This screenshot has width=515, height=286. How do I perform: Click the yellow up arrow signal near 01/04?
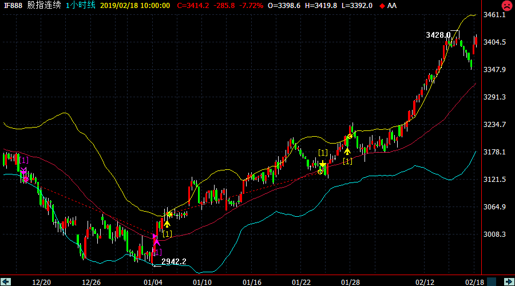pos(167,224)
